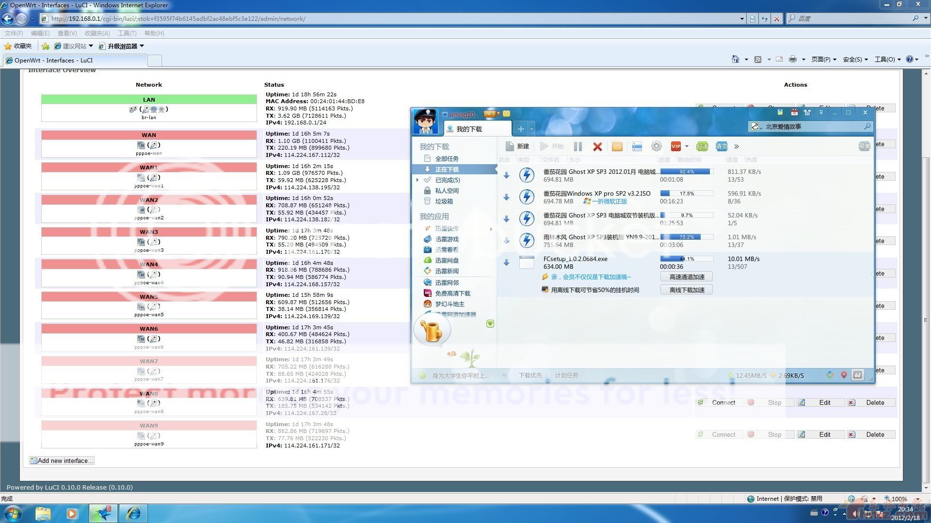Open the Windows Media Player taskbar icon
The height and width of the screenshot is (523, 931).
(72, 513)
